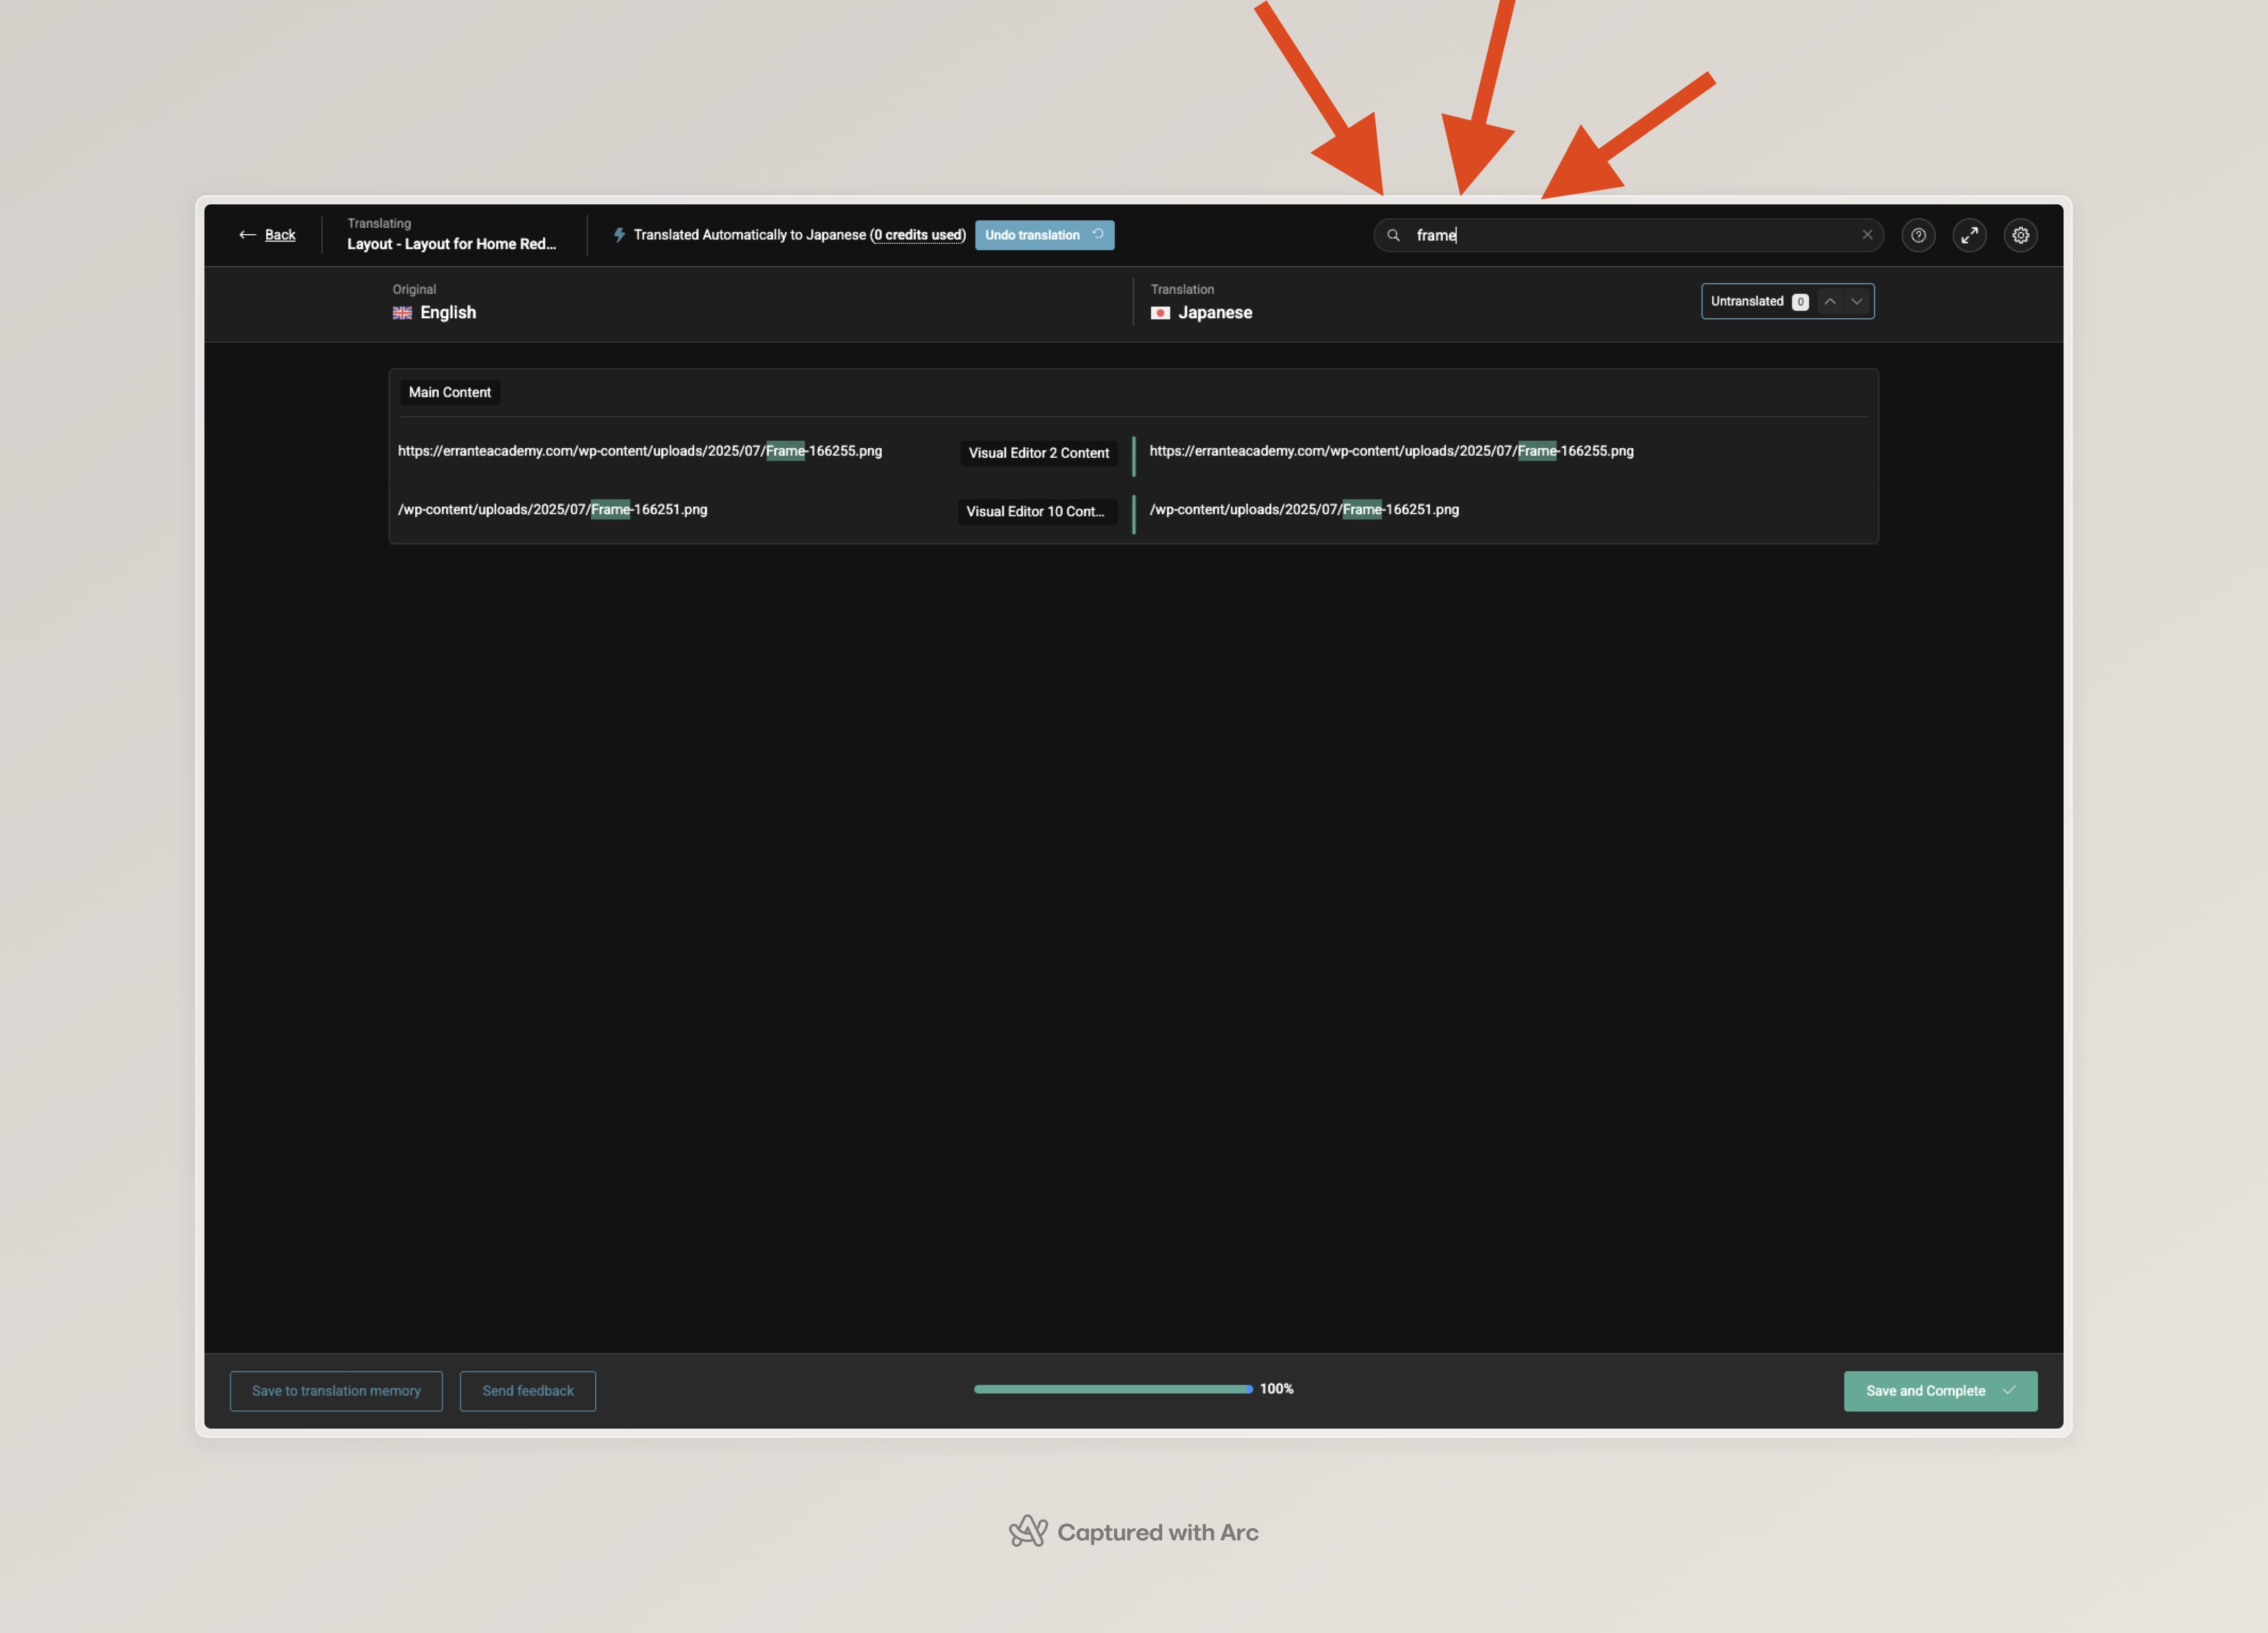Click the help question mark icon
Image resolution: width=2268 pixels, height=1633 pixels.
[x=1918, y=235]
